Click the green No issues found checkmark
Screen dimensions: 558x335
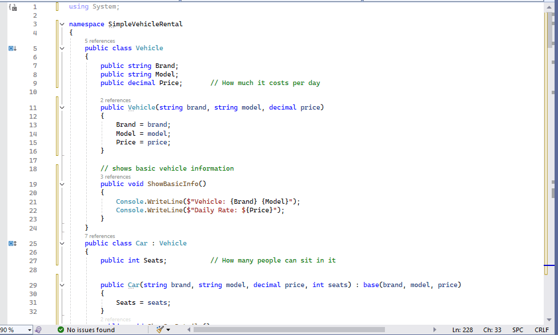pyautogui.click(x=61, y=330)
